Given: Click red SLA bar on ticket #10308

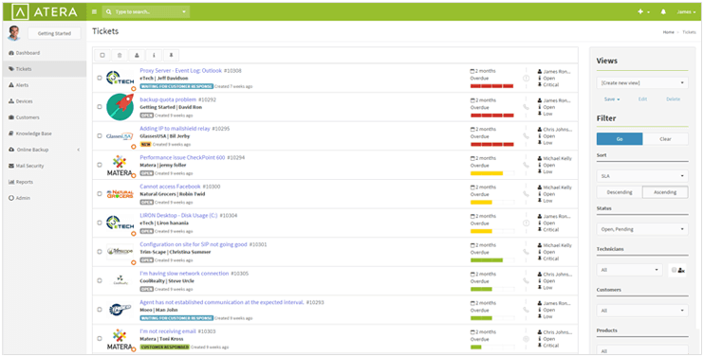Looking at the screenshot, I should 492,86.
